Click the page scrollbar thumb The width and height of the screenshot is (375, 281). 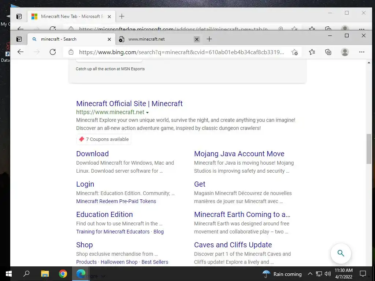(369, 149)
